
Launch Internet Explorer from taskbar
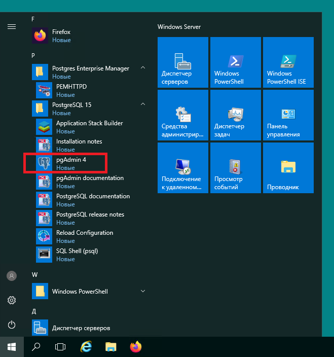86,347
